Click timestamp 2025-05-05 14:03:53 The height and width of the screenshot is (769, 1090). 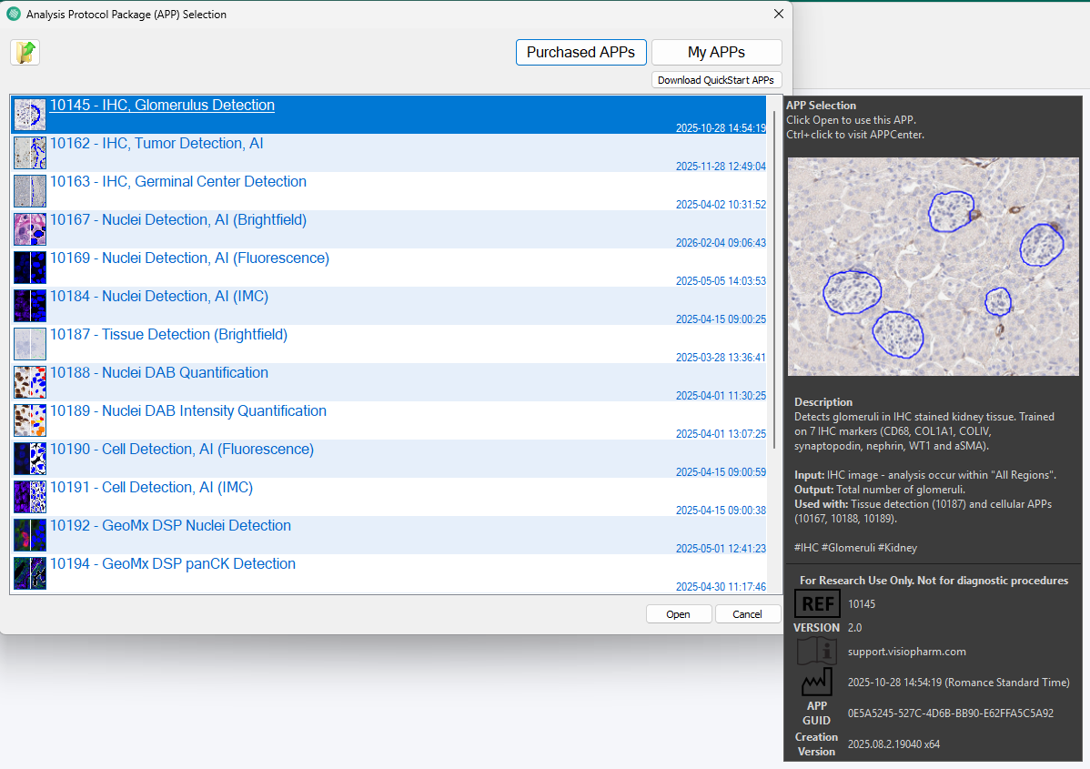click(721, 281)
